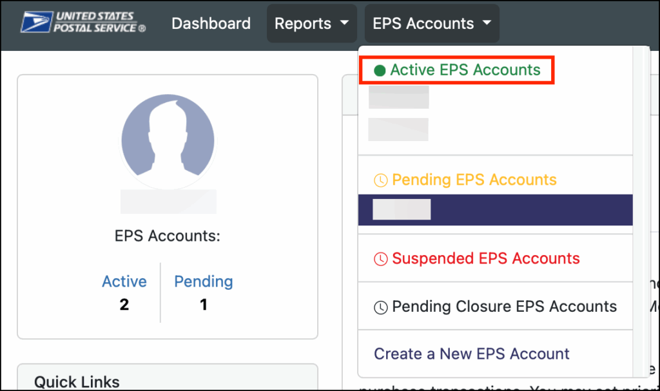Click Create a New EPS Account

(471, 354)
